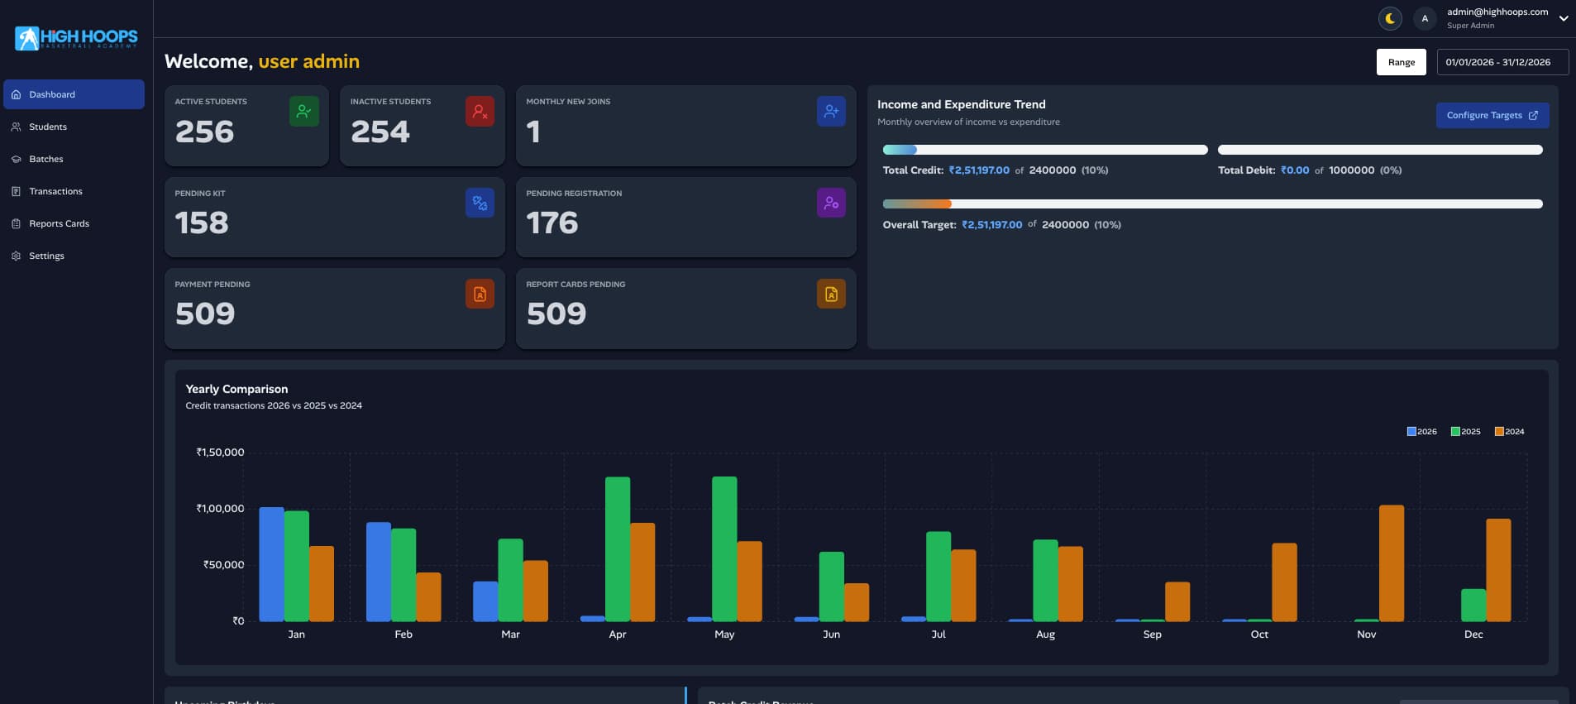Click the Reports Cards clipboard icon

[x=16, y=223]
